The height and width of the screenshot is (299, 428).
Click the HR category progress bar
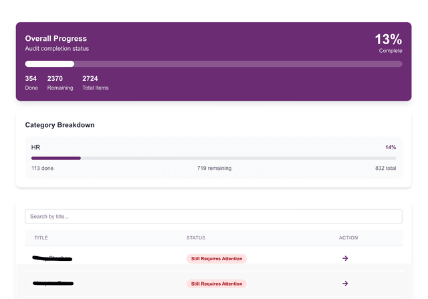[213, 158]
